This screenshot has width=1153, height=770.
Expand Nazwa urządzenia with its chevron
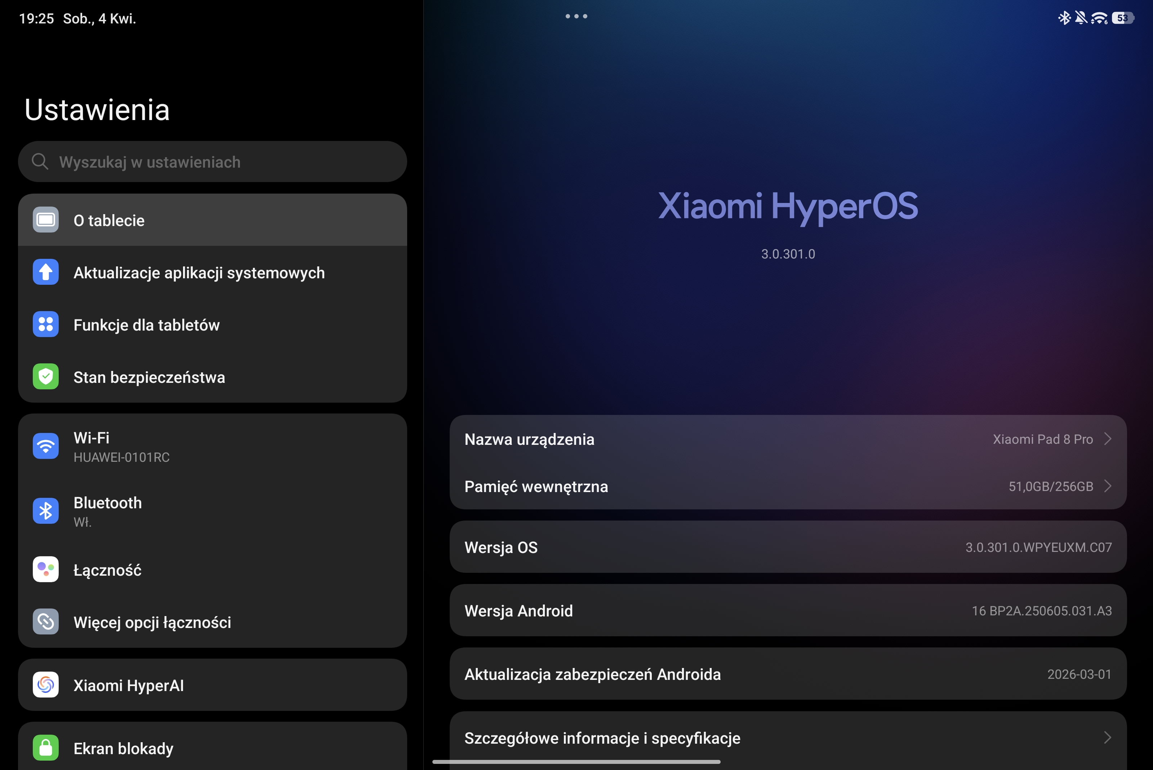1107,439
